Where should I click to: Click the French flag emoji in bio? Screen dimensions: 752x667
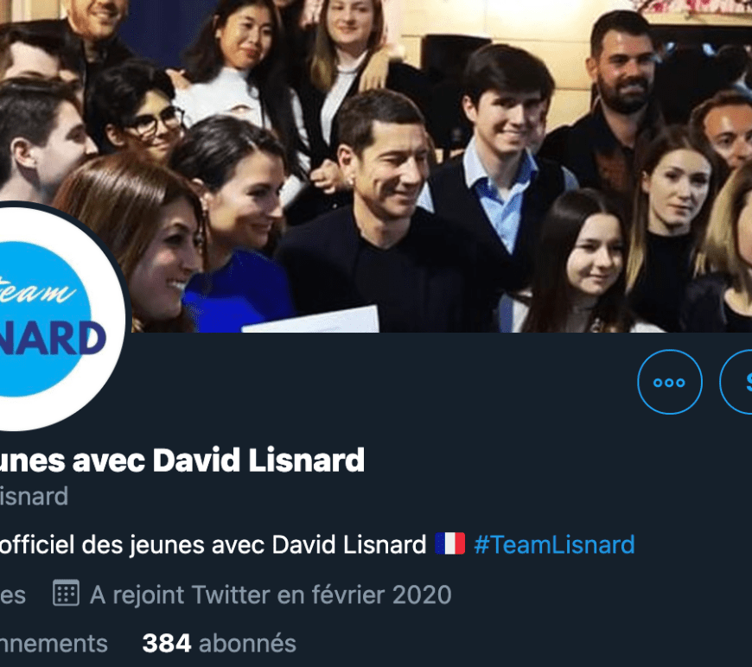[x=449, y=543]
